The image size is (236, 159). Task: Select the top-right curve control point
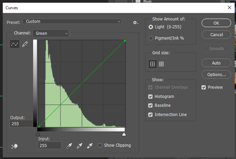point(125,41)
